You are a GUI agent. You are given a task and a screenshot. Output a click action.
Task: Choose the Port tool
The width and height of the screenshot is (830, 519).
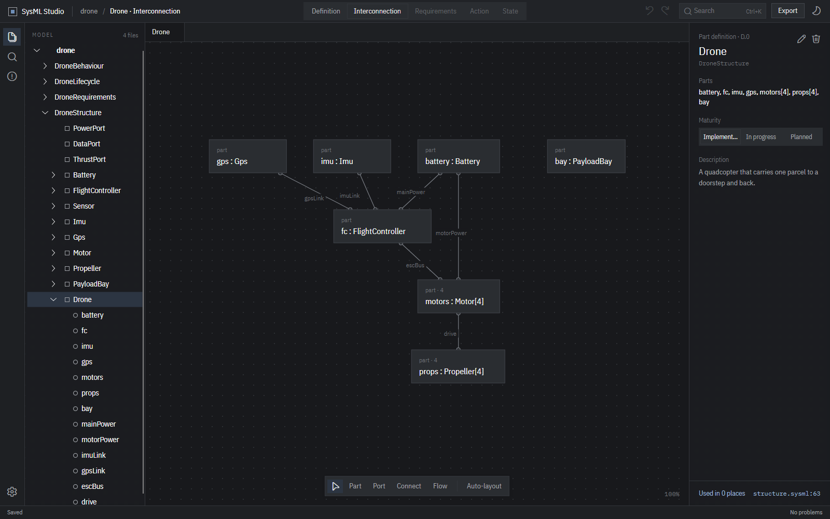pyautogui.click(x=379, y=486)
